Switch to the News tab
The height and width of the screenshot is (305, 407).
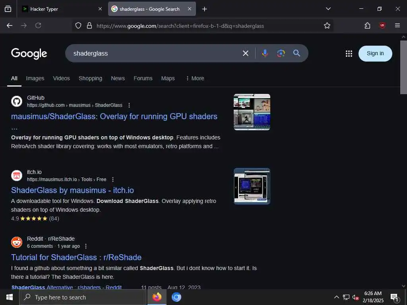[118, 78]
